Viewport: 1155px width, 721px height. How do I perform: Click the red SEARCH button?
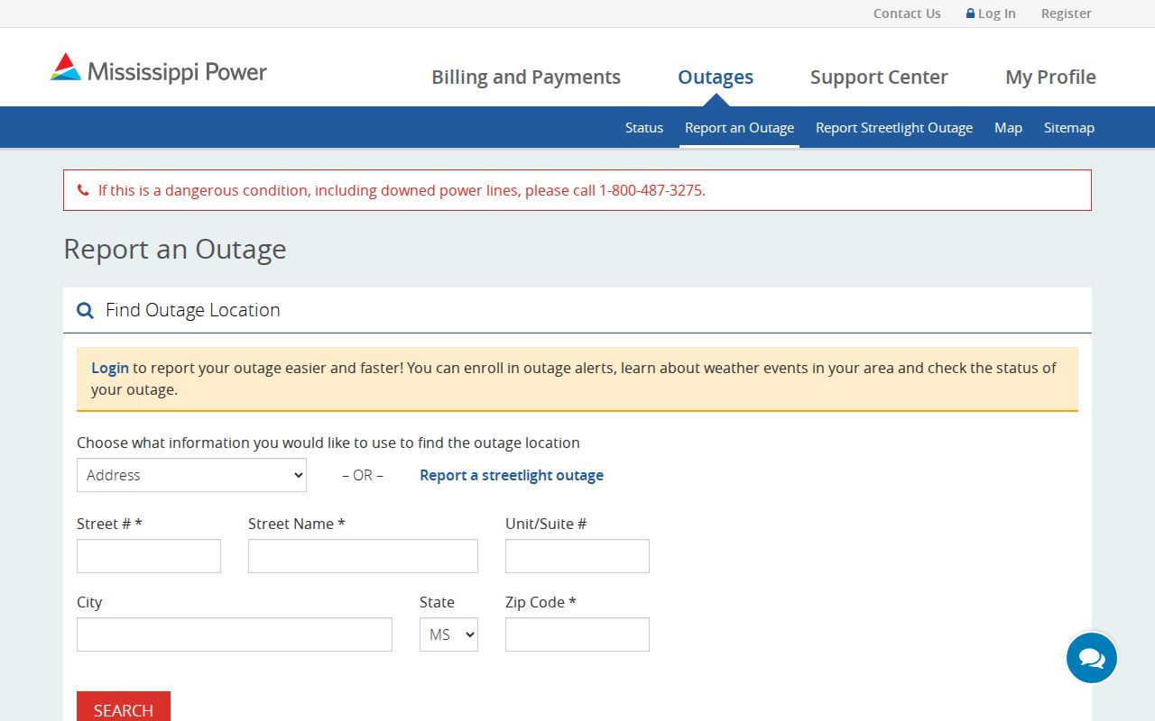coord(124,707)
